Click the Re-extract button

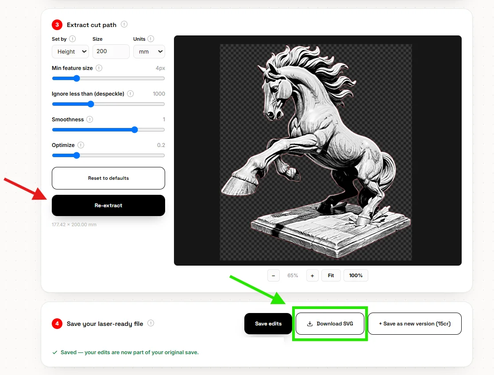tap(108, 205)
